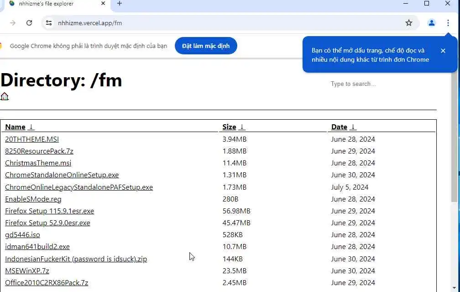
Task: Open Chrome's three-dot menu
Action: (x=448, y=23)
